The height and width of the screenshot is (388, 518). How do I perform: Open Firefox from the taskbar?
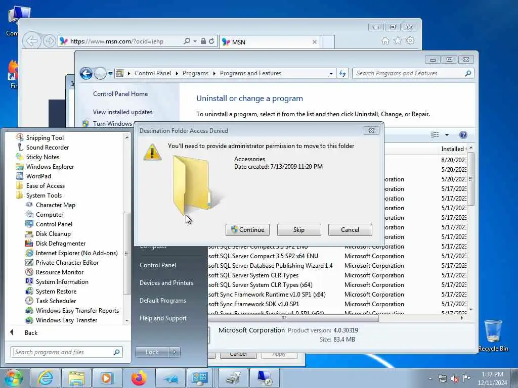pos(139,378)
